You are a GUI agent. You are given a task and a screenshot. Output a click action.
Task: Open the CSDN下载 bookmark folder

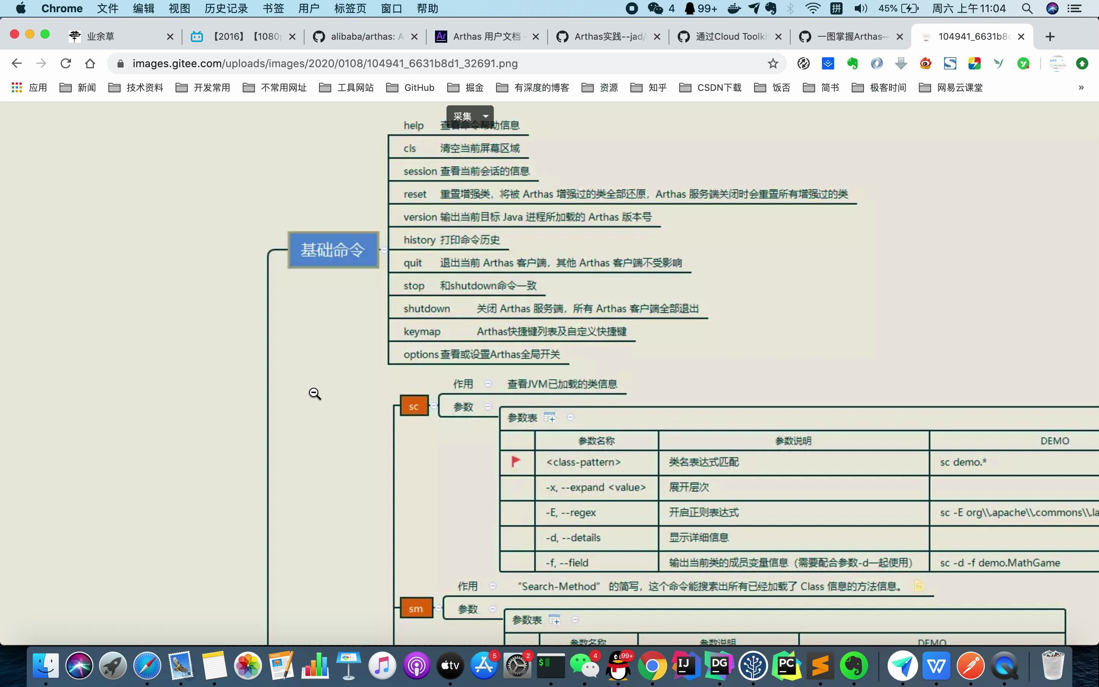(x=710, y=88)
